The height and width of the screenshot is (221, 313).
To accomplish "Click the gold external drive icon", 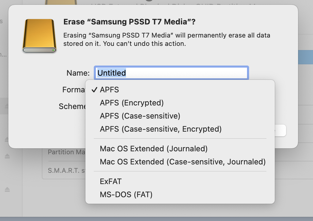I will (x=39, y=36).
